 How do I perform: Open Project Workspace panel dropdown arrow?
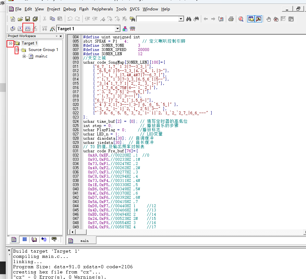(56, 36)
